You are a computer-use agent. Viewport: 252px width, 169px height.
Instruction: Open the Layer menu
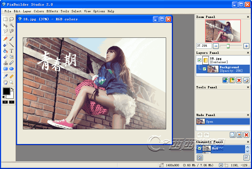click(27, 11)
